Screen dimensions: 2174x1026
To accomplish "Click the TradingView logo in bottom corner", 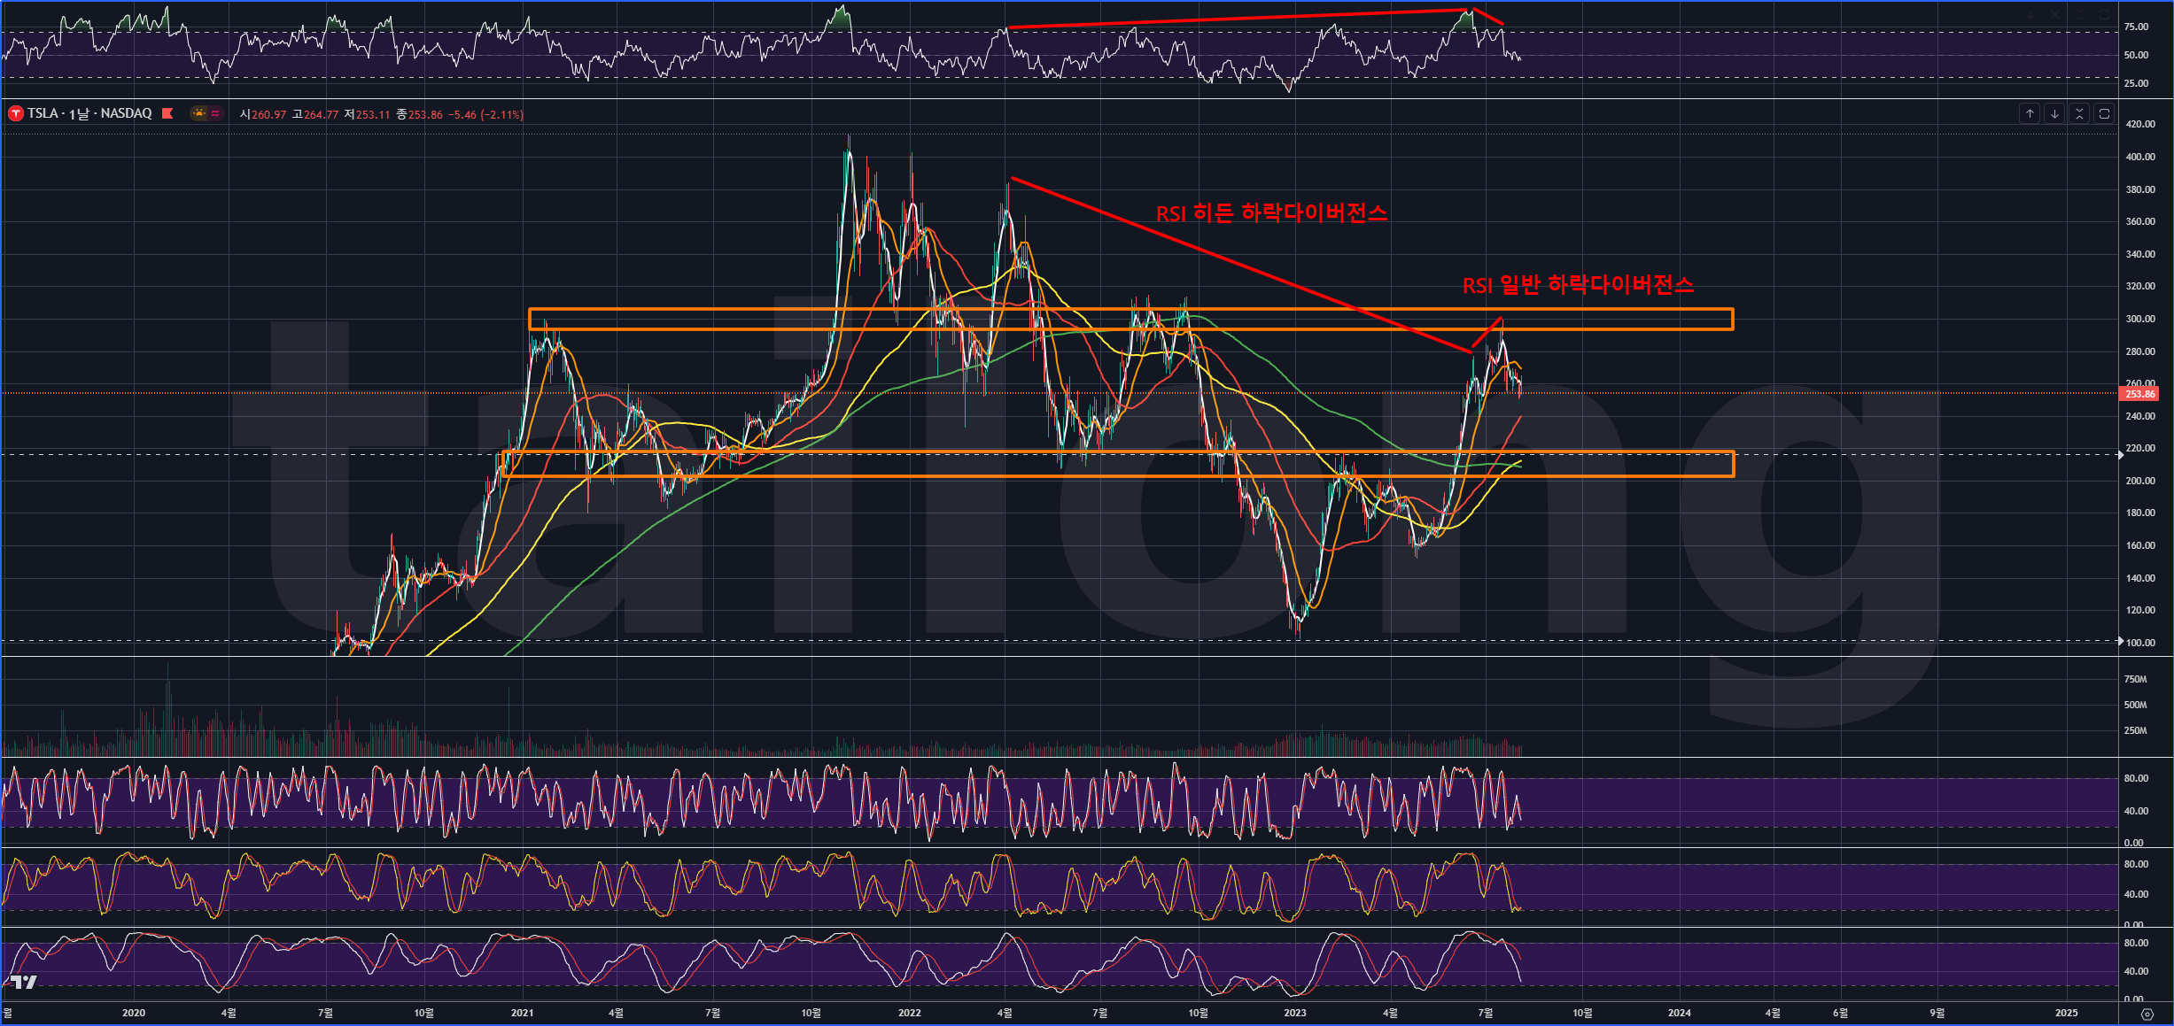I will [24, 982].
